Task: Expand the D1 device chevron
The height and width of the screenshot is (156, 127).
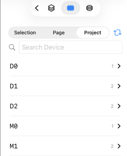Action: click(x=119, y=86)
